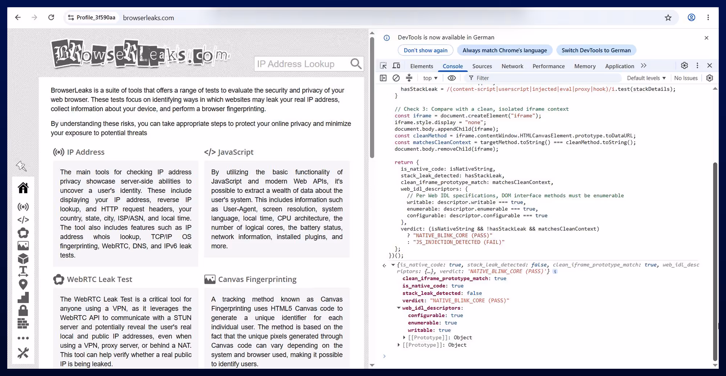Collapse the web_idl_descriptors node
This screenshot has width=726, height=376.
click(399, 308)
